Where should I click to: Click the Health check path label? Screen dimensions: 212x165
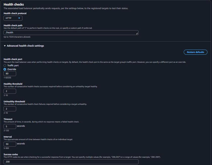[x=13, y=25]
